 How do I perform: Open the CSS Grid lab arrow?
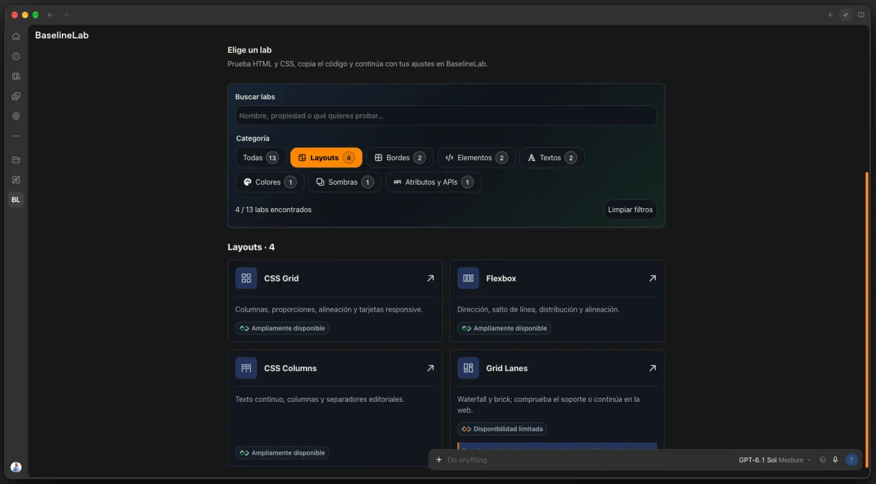click(x=430, y=278)
